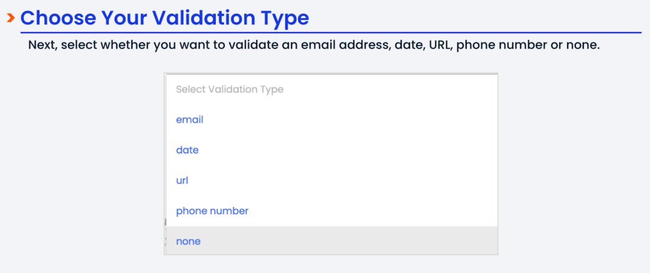This screenshot has height=273, width=650.
Task: Click the 'Choose Your Validation Type' heading
Action: 165,18
